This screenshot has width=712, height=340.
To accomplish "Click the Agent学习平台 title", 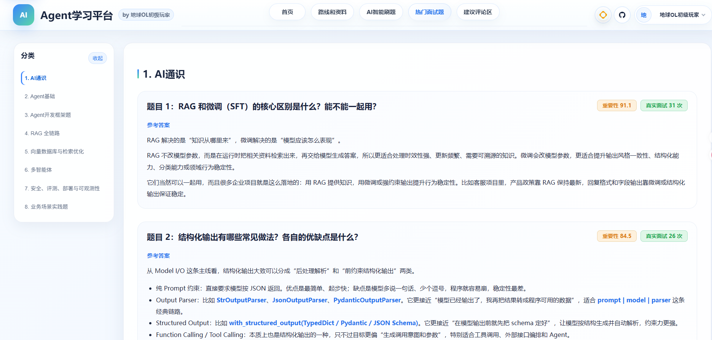I will pos(76,15).
